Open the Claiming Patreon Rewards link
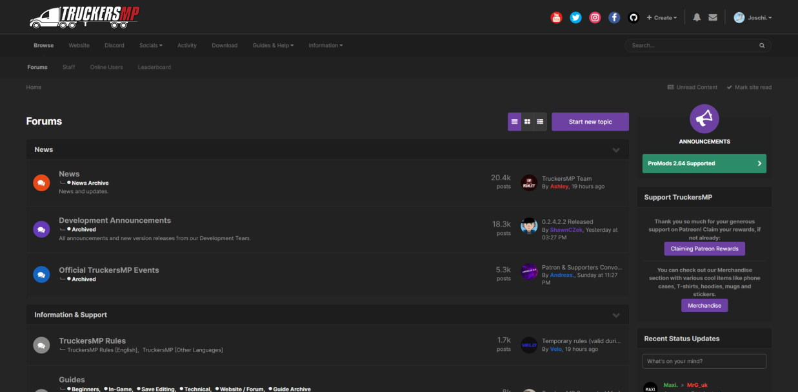This screenshot has width=798, height=392. 704,248
